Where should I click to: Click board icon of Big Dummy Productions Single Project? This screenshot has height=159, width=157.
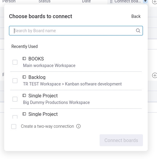[24, 96]
